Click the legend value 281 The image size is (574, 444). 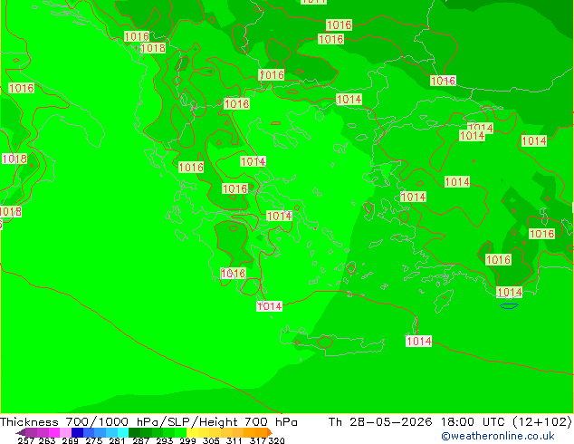point(117,440)
